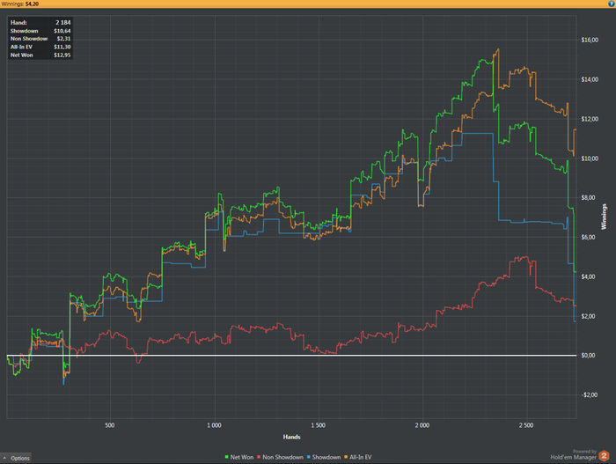This screenshot has width=616, height=464.
Task: Click the 2 000 x-axis label
Action: coord(422,425)
